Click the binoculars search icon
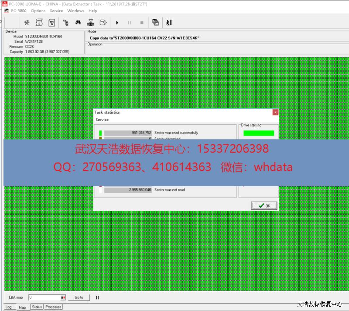 [78, 23]
